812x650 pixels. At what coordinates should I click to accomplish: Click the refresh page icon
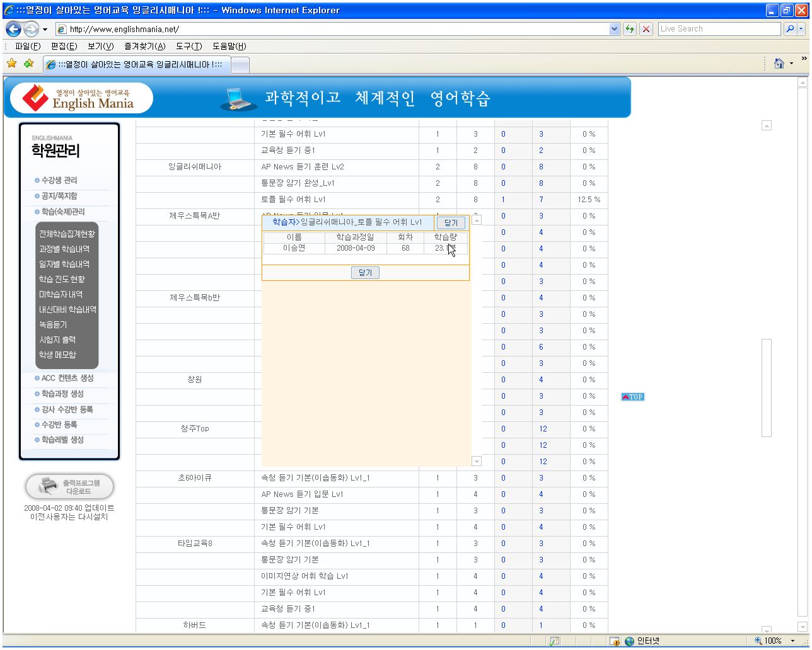pos(629,29)
